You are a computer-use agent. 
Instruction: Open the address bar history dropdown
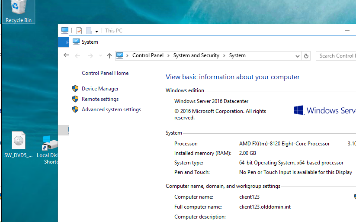(297, 56)
